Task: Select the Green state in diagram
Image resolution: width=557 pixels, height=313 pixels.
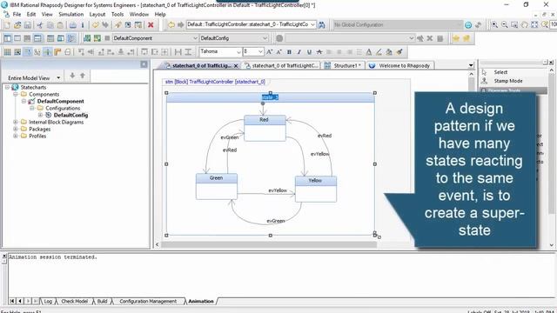Action: click(x=217, y=186)
